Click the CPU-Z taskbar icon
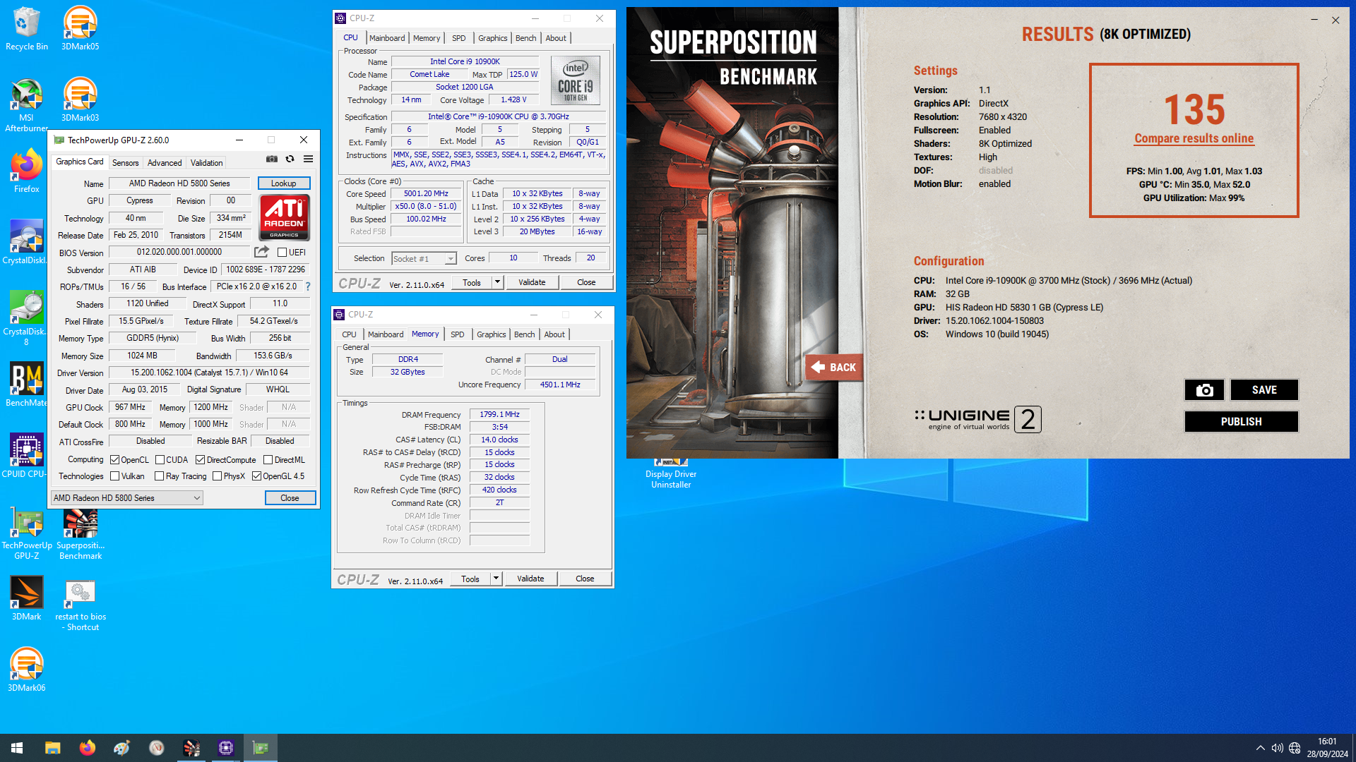 [x=226, y=748]
